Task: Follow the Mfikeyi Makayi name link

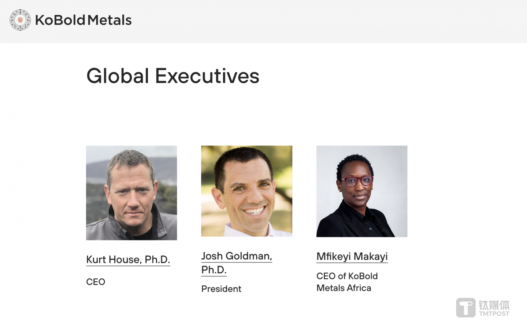Action: (x=352, y=257)
